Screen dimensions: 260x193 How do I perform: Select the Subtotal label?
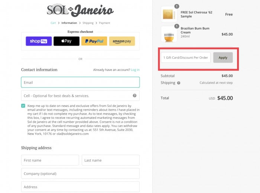click(168, 76)
